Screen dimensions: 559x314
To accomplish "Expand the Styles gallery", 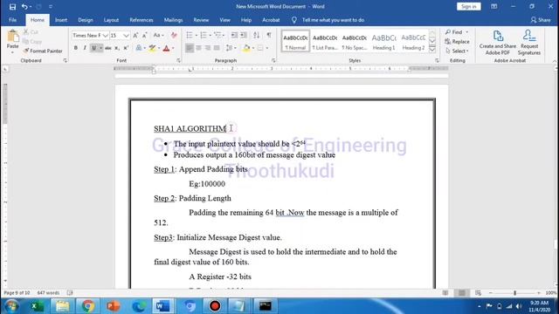I will (432, 50).
